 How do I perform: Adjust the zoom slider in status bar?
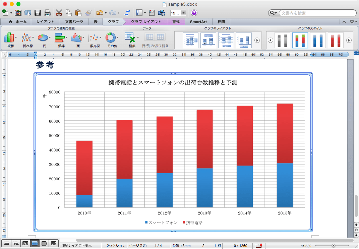(333, 246)
